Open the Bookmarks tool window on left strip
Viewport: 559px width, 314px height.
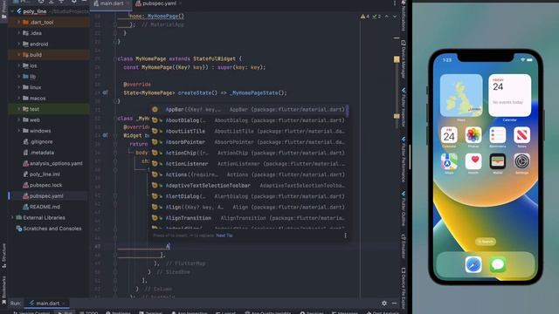(3, 290)
